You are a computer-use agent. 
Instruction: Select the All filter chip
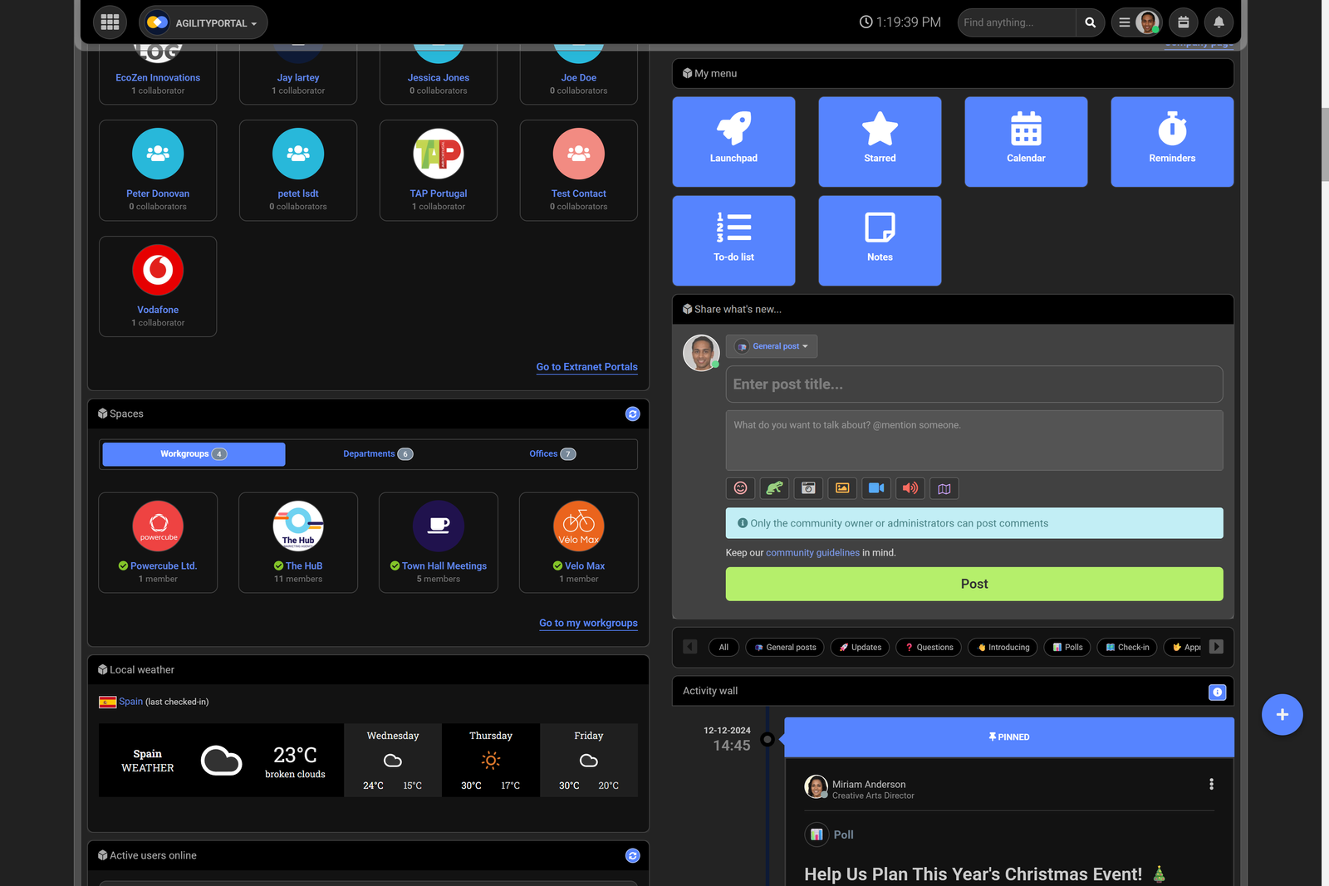tap(723, 647)
